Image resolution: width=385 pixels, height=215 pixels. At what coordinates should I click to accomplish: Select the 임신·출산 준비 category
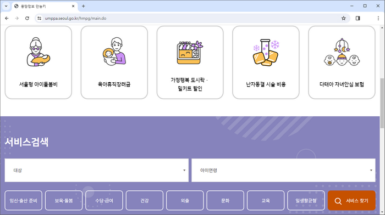tap(23, 201)
